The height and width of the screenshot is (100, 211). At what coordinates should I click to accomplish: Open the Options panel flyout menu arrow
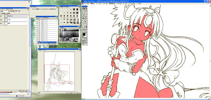pos(57,7)
